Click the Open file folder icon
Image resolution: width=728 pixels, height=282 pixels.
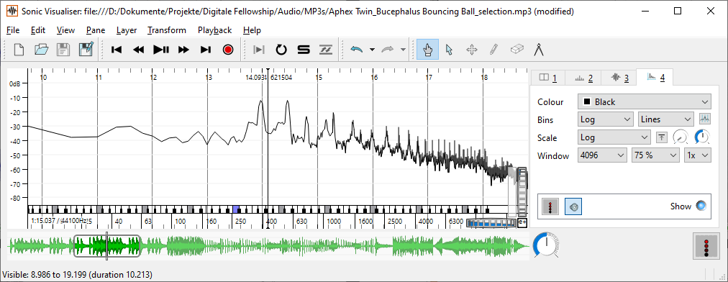point(42,50)
